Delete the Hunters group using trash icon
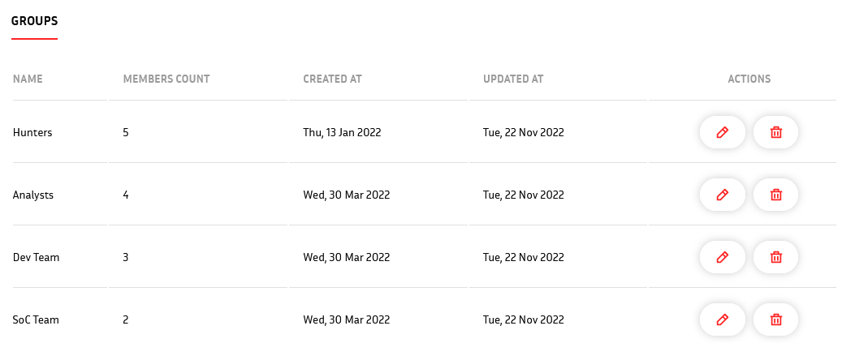868x343 pixels. tap(776, 132)
